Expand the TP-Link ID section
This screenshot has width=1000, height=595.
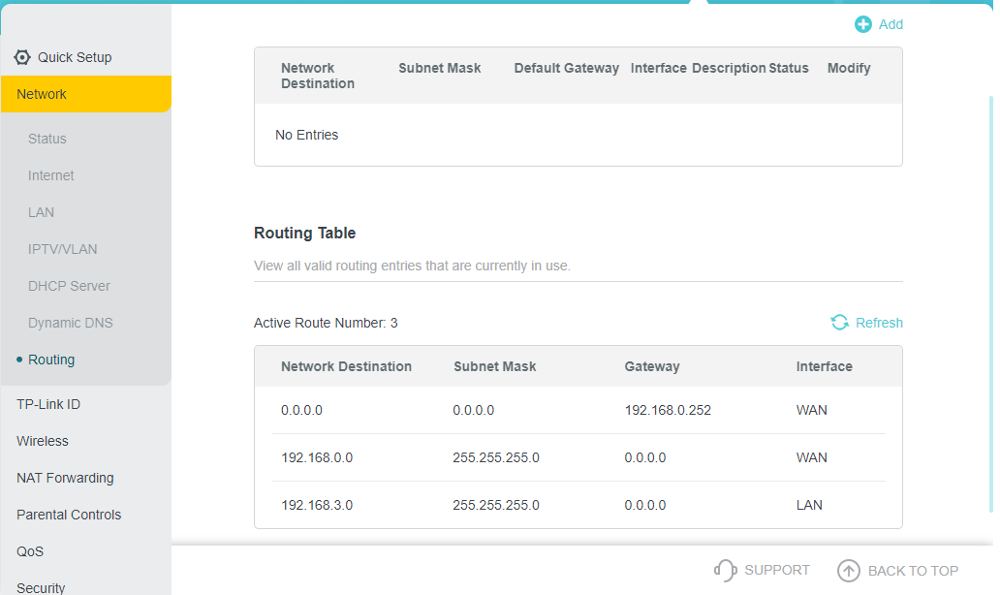point(48,404)
